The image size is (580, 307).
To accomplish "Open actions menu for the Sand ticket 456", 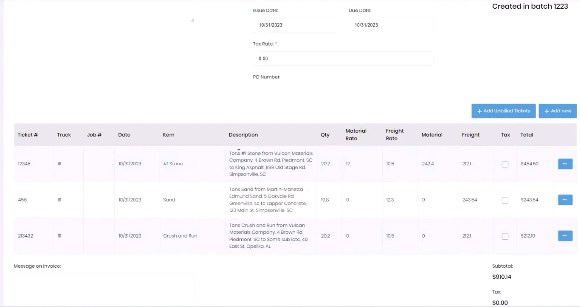I will (x=565, y=200).
